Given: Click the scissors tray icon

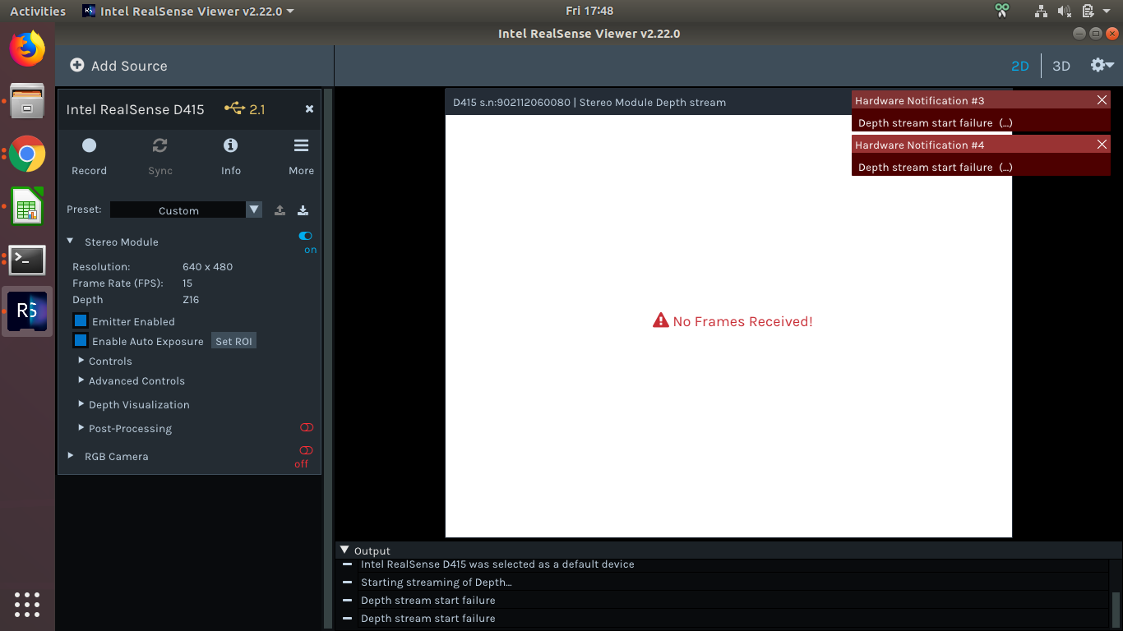Looking at the screenshot, I should tap(1001, 11).
